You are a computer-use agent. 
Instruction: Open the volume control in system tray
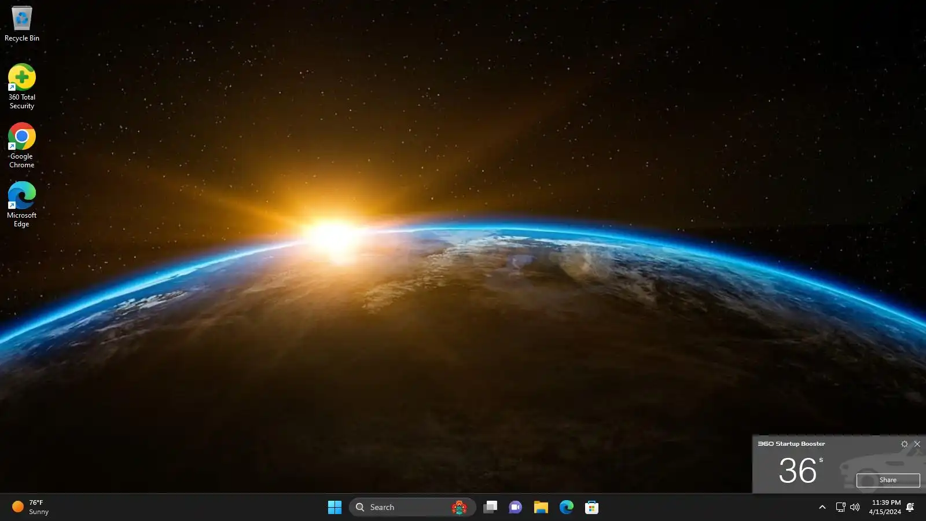coord(855,507)
